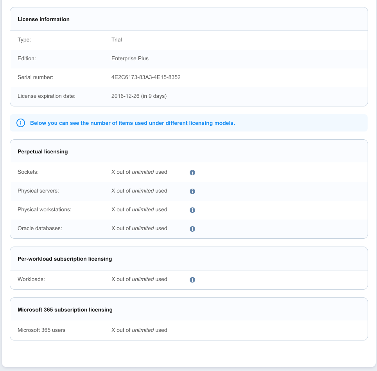Click the Workloads info icon
Image resolution: width=377 pixels, height=371 pixels.
click(x=192, y=280)
